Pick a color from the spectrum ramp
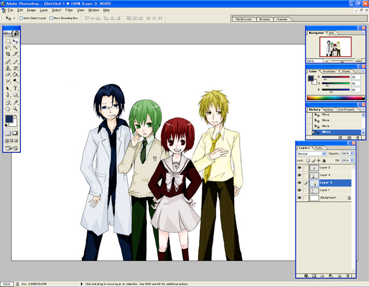369x287 pixels. tap(335, 97)
